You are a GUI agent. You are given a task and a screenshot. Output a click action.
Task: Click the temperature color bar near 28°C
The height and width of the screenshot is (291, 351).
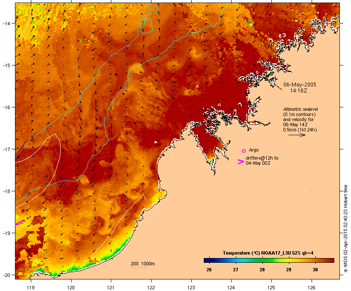pyautogui.click(x=262, y=260)
